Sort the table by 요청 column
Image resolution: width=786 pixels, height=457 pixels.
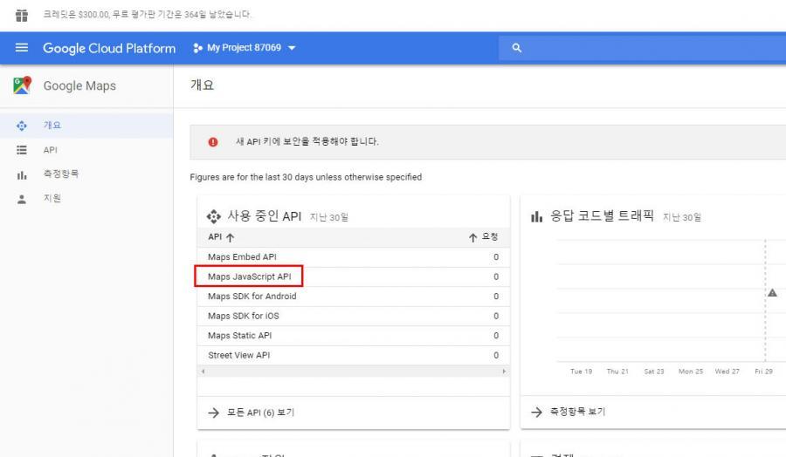(x=483, y=237)
